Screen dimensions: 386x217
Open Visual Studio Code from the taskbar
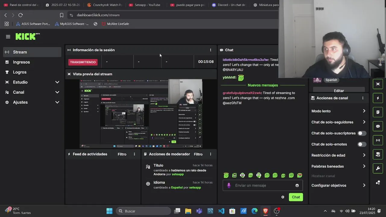pyautogui.click(x=221, y=211)
